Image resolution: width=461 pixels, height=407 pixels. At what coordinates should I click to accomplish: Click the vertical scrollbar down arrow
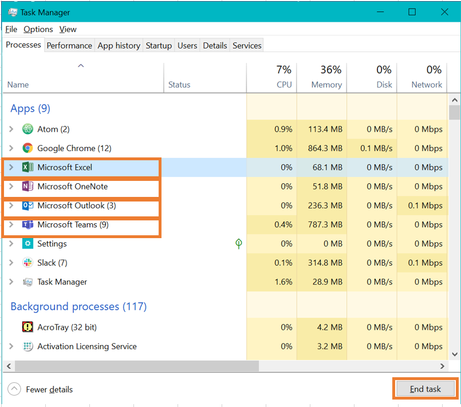pyautogui.click(x=455, y=354)
